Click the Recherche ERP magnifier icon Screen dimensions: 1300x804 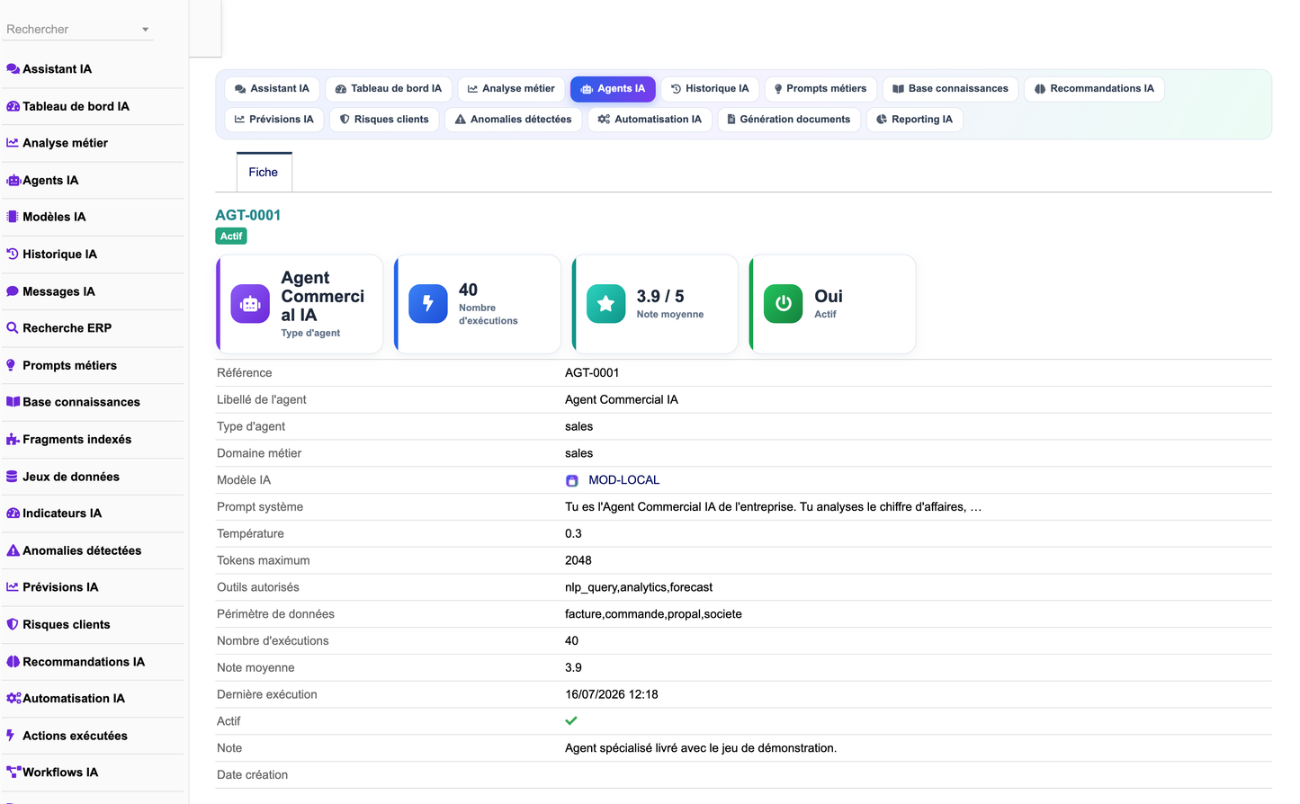click(13, 328)
